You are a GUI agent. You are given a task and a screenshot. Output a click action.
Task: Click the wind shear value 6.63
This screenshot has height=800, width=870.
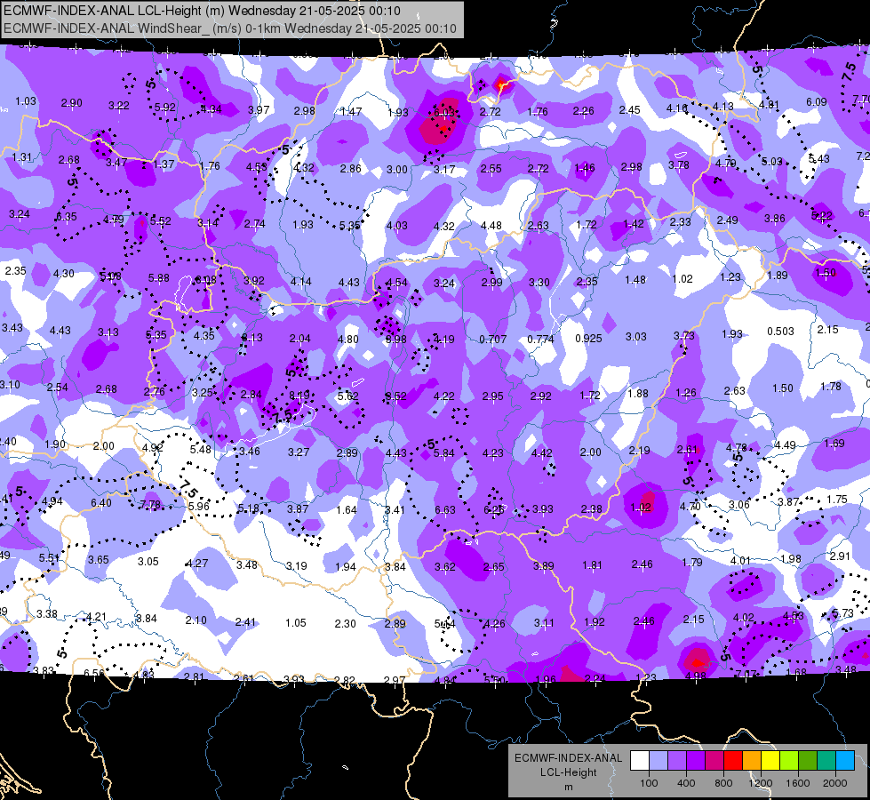pyautogui.click(x=445, y=509)
